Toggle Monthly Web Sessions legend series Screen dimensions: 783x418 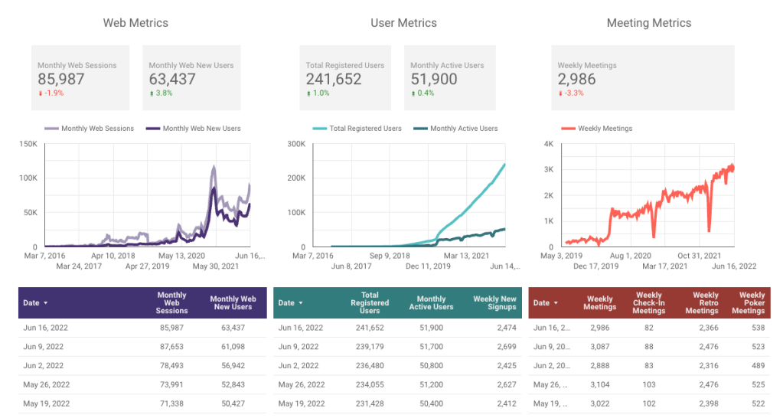tap(89, 129)
